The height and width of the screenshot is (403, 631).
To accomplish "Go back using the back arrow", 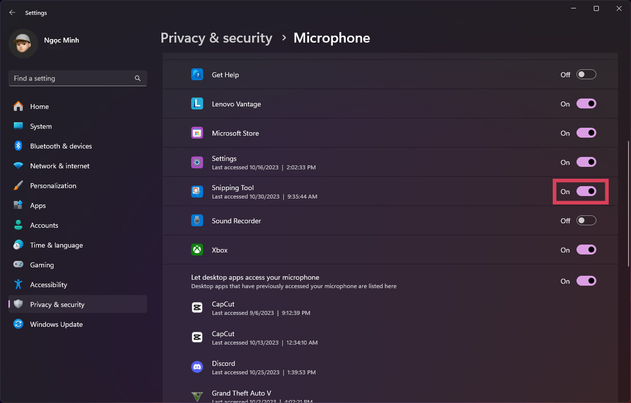I will point(12,13).
